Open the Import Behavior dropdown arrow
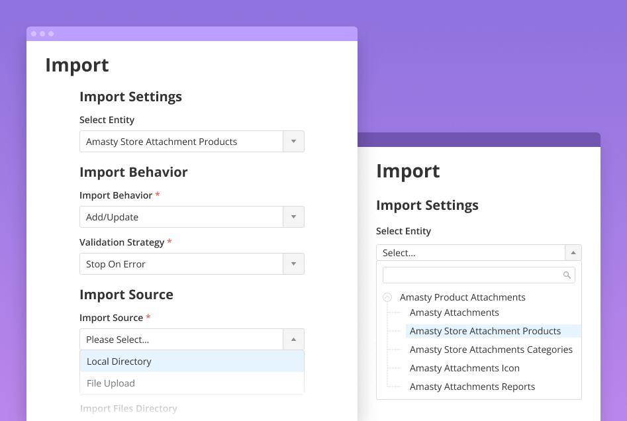Image resolution: width=627 pixels, height=421 pixels. tap(293, 216)
